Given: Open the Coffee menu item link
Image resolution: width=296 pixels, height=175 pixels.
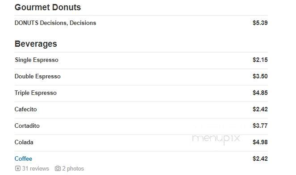Looking at the screenshot, I should [x=23, y=159].
